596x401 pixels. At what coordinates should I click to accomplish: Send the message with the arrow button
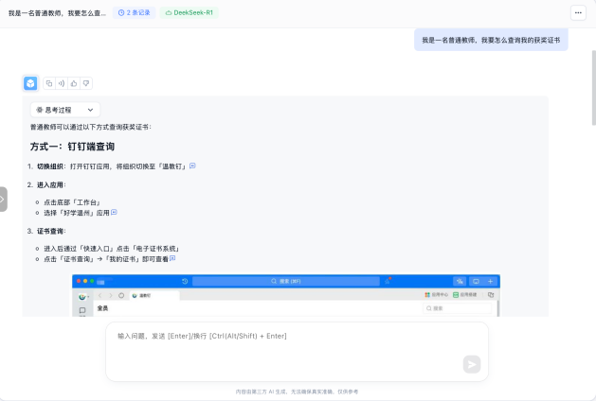click(x=472, y=364)
